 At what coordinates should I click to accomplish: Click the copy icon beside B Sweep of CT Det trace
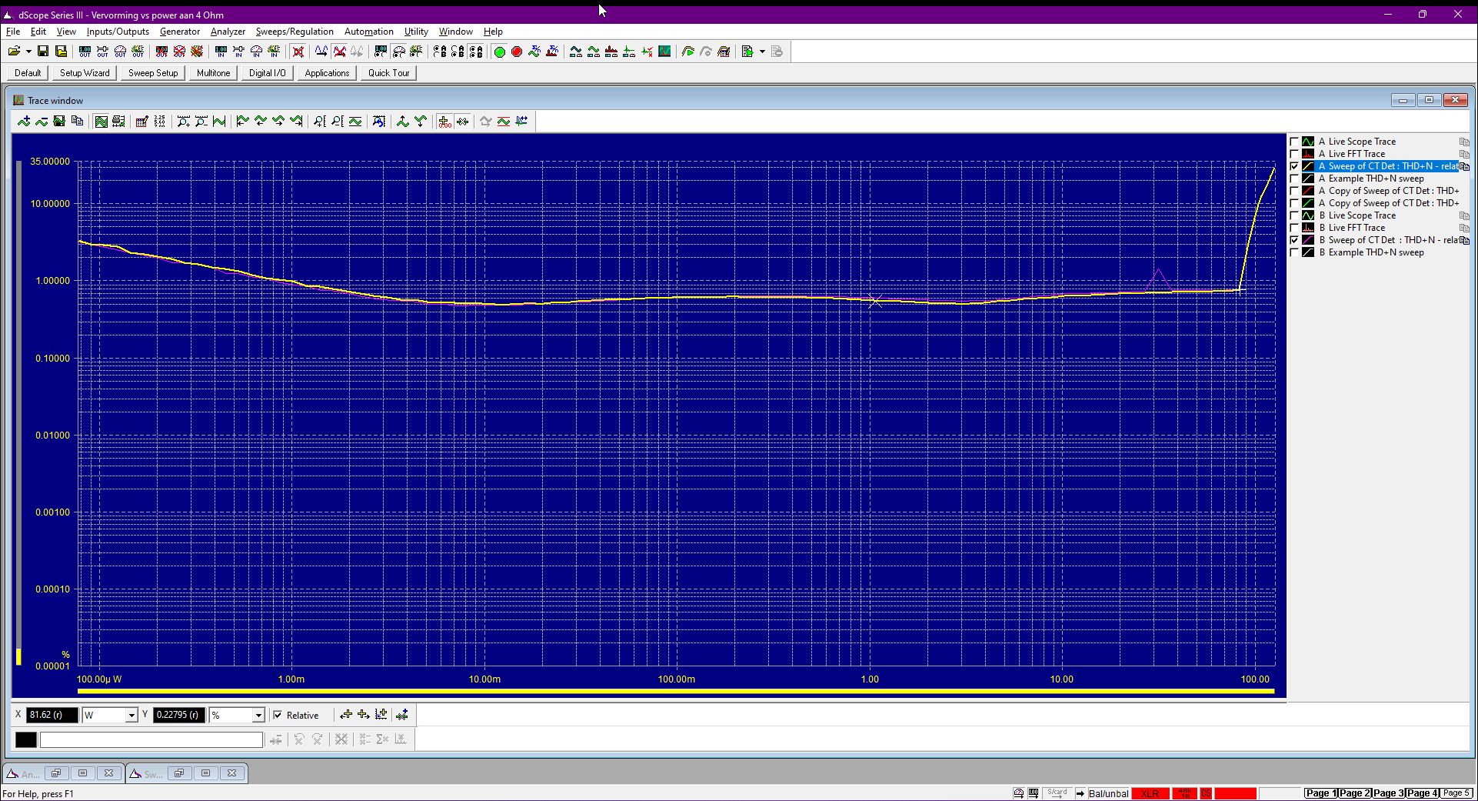point(1464,240)
